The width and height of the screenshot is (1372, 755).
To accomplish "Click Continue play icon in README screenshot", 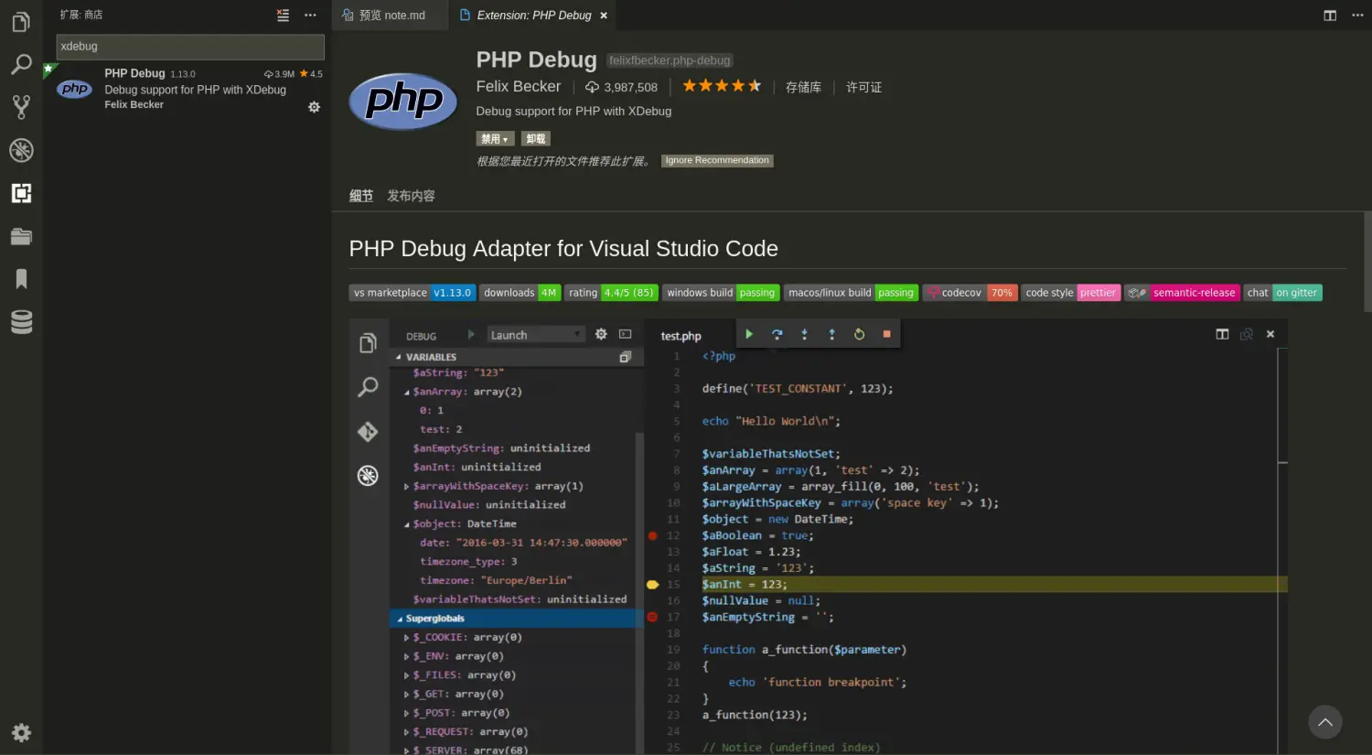I will point(749,334).
